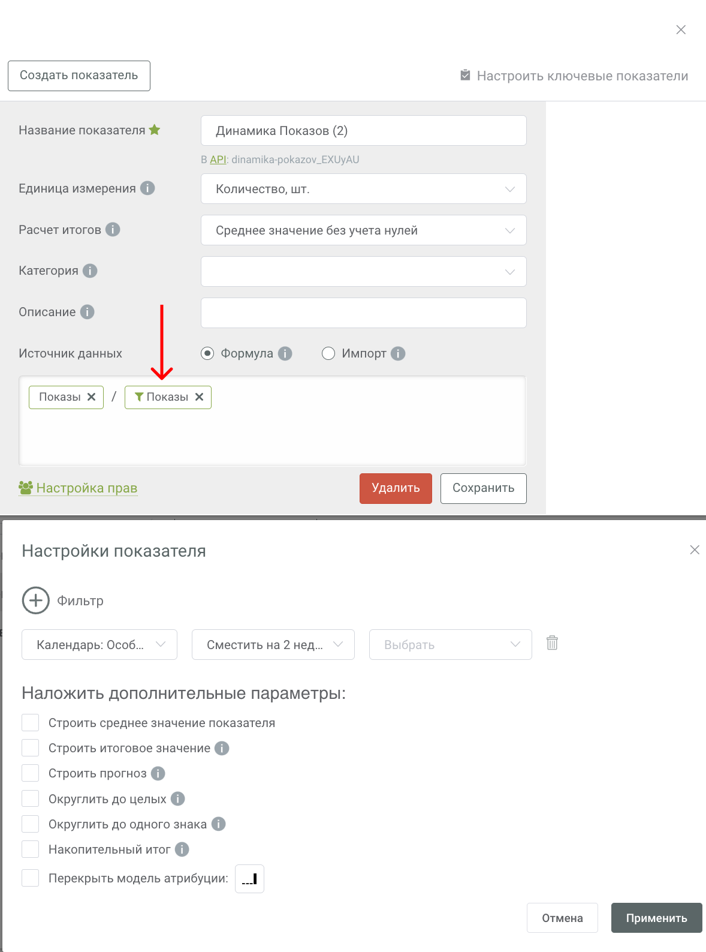The height and width of the screenshot is (952, 706).
Task: Delete the filter row with trash icon
Action: 552,643
